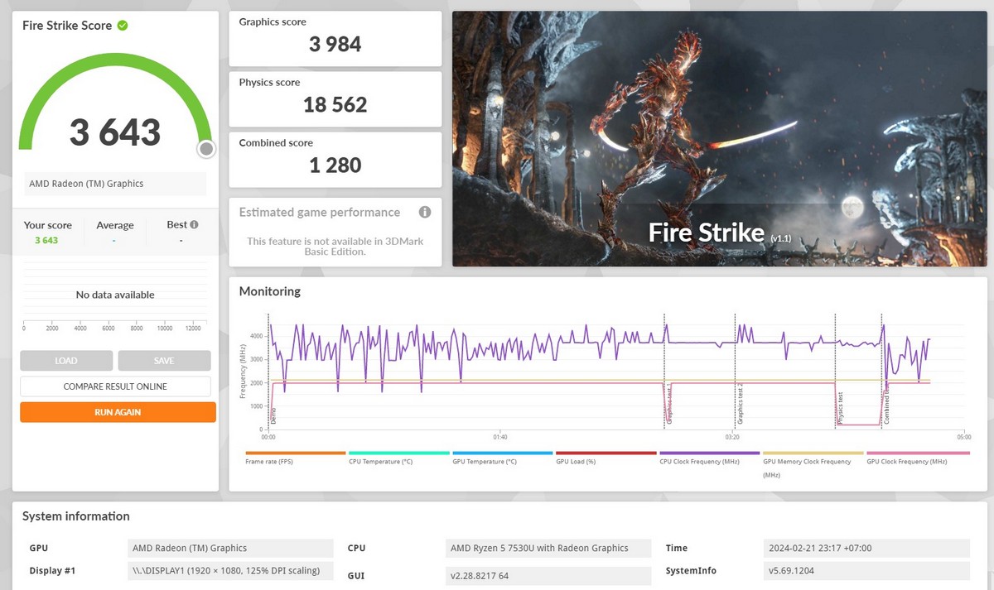Image resolution: width=994 pixels, height=590 pixels.
Task: Click the Monitoring section heading
Action: click(270, 291)
